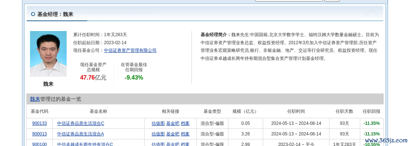Select the 3.26 fund size cell
This screenshot has width=410, height=146.
click(246, 134)
